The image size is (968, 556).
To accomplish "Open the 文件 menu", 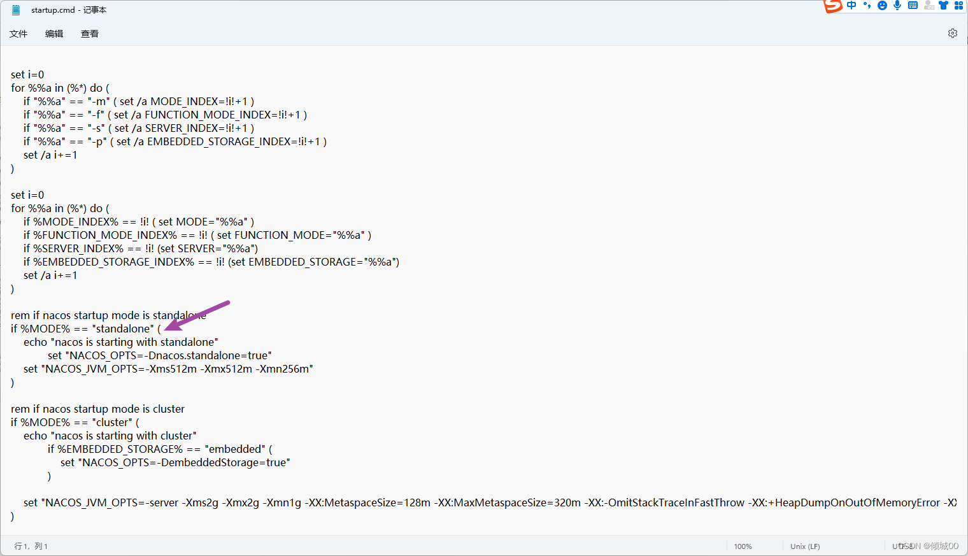I will click(x=18, y=34).
